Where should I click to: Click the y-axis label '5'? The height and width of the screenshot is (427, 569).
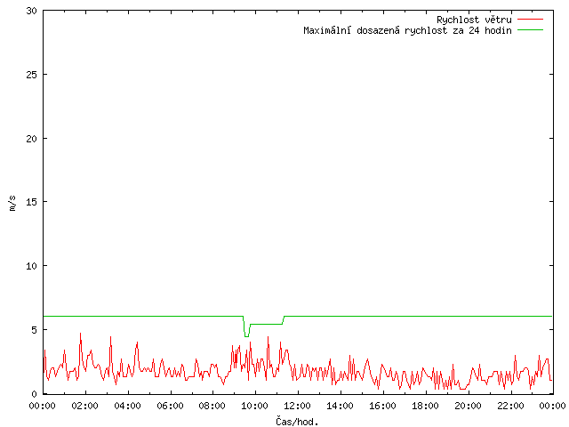point(35,330)
